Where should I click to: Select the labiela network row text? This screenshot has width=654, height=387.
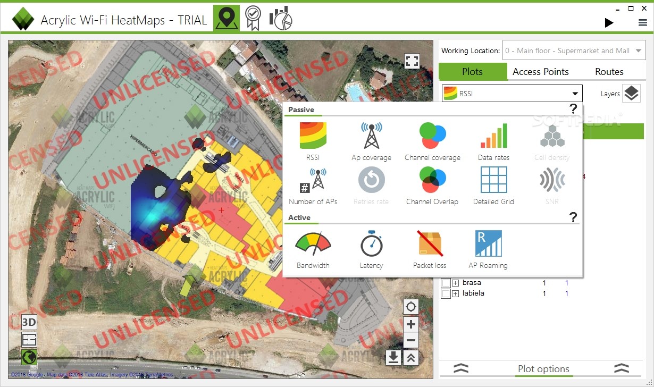click(x=473, y=293)
